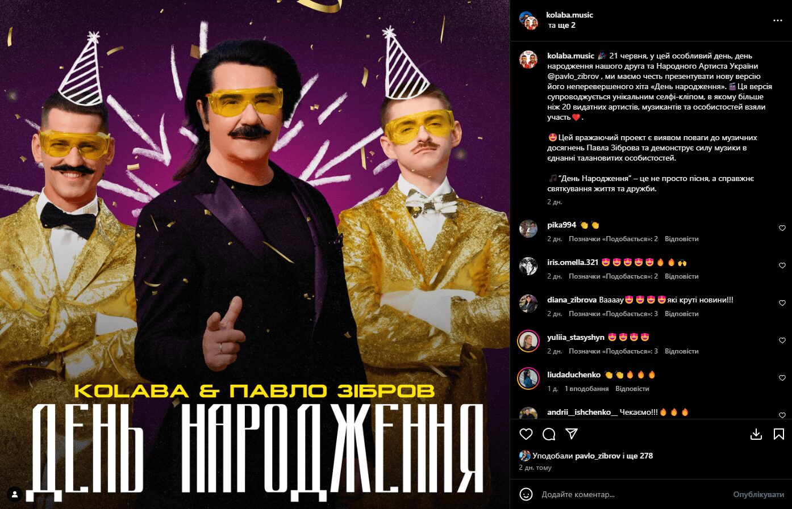
Task: Share the post via paper plane icon
Action: (x=572, y=434)
